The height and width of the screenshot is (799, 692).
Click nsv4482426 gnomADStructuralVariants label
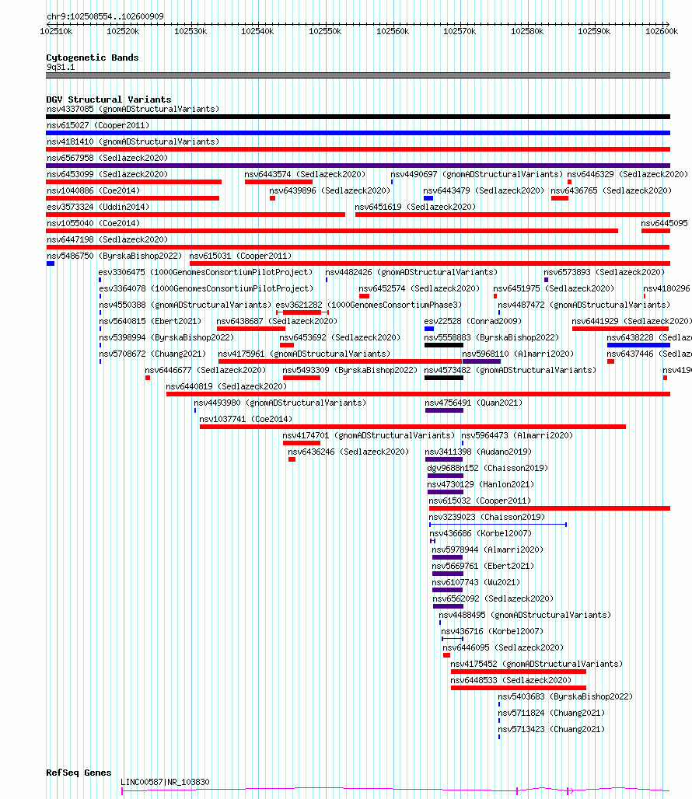412,272
